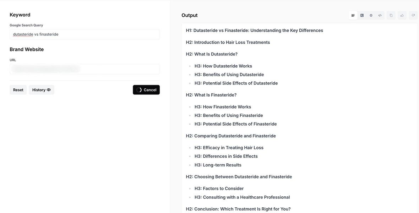Switch to formatted text output view

(x=353, y=16)
